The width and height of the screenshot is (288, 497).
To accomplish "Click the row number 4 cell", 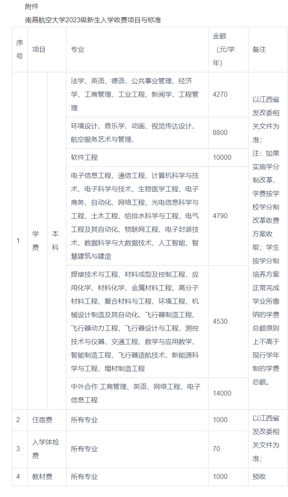I will [x=20, y=477].
